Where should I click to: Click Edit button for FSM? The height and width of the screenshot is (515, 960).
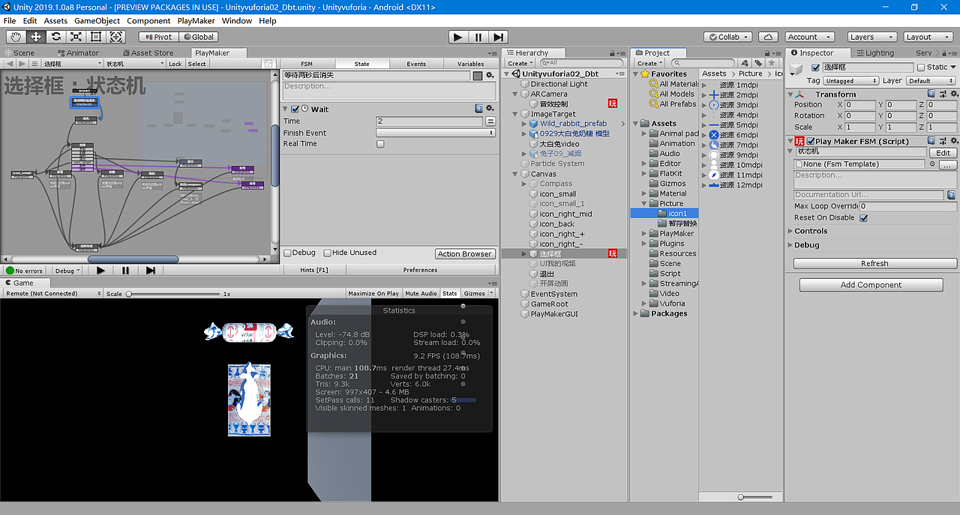943,153
